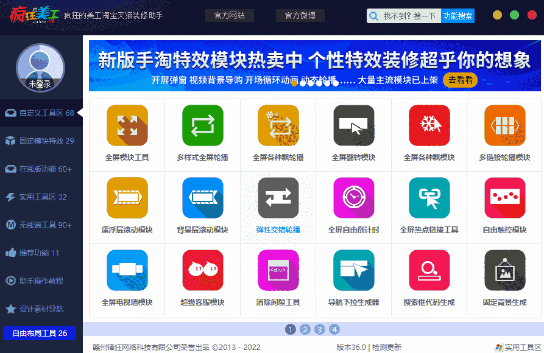The width and height of the screenshot is (544, 353).
Task: Open the 超级客服模块 icon
Action: tap(203, 270)
